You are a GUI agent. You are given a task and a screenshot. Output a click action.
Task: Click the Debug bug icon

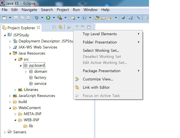tap(37, 18)
